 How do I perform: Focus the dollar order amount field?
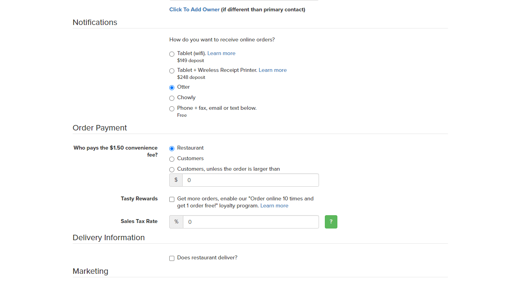[251, 180]
